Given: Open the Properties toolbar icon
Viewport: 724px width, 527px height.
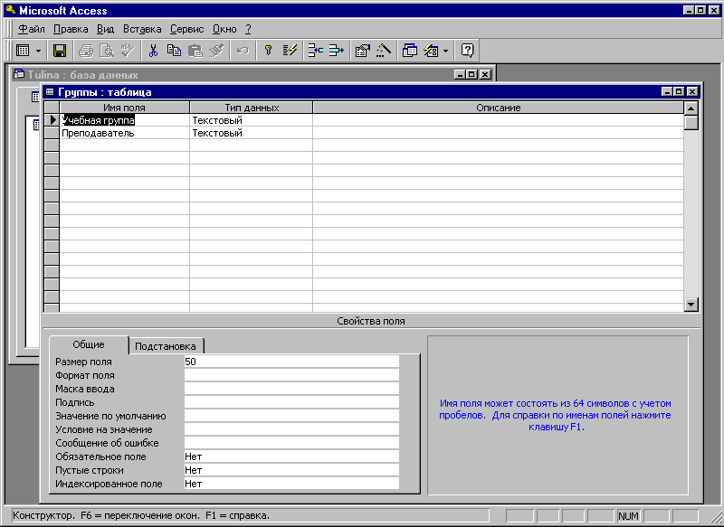Looking at the screenshot, I should point(362,51).
